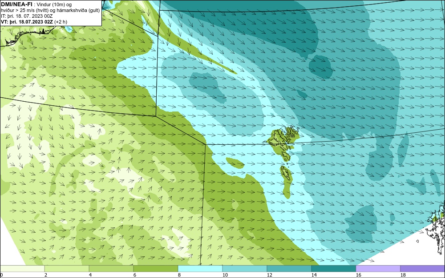445x278 pixels.
Task: Select the 14–16 m/s dark teal swatch
Action: 333,268
